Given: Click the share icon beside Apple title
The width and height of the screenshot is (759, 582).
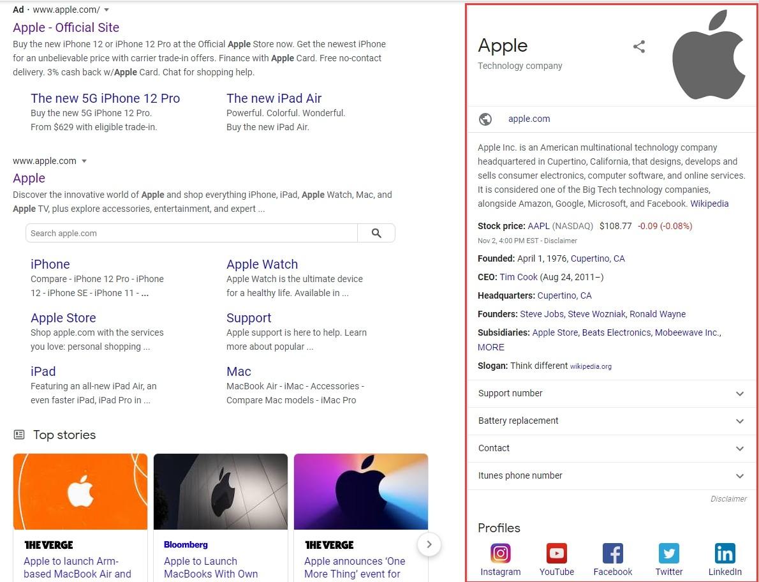Looking at the screenshot, I should (x=639, y=47).
